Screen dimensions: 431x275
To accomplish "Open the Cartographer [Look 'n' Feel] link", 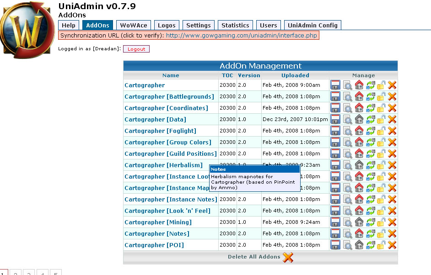I will point(167,211).
